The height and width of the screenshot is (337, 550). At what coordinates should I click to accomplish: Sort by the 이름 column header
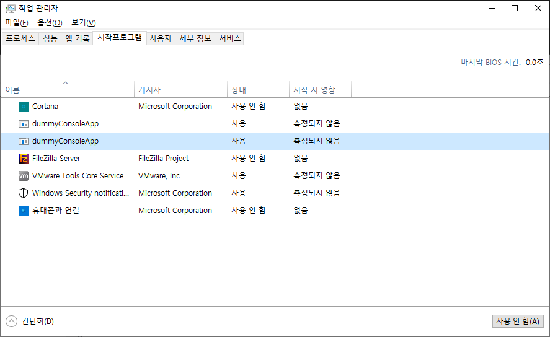[x=68, y=90]
